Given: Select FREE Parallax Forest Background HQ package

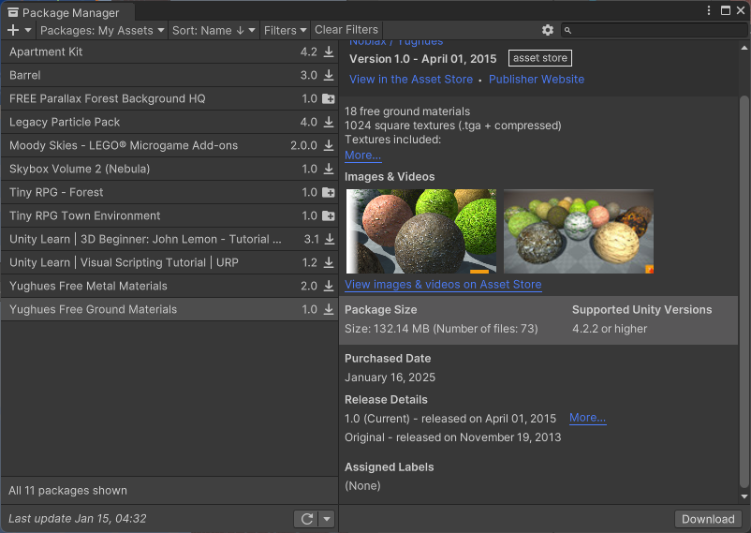Looking at the screenshot, I should [169, 98].
